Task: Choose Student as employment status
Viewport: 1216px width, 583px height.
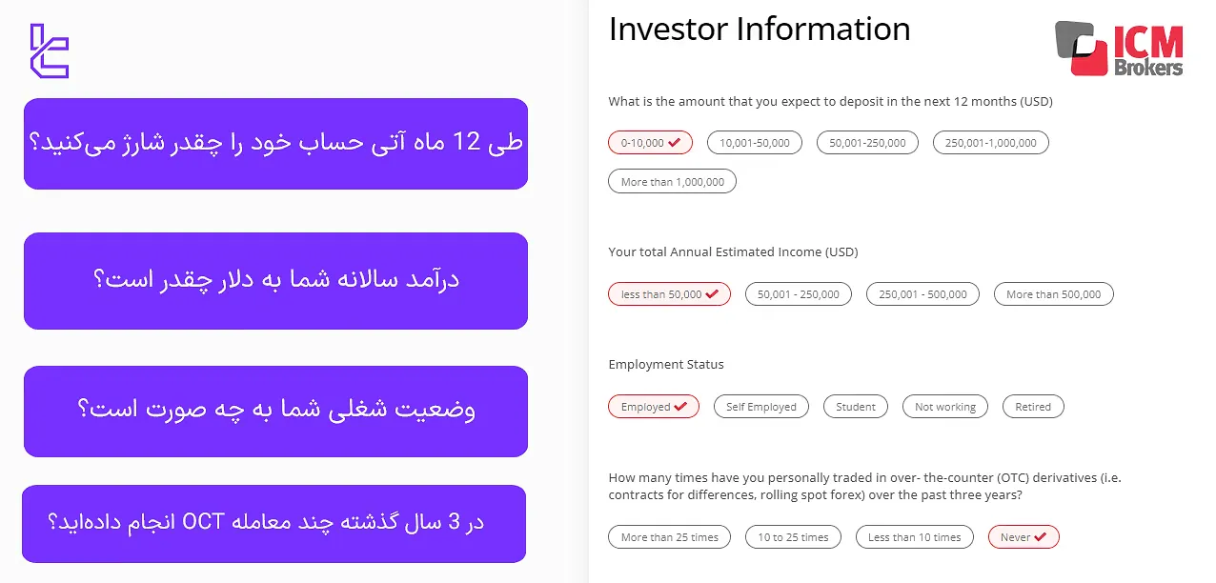Action: (855, 406)
